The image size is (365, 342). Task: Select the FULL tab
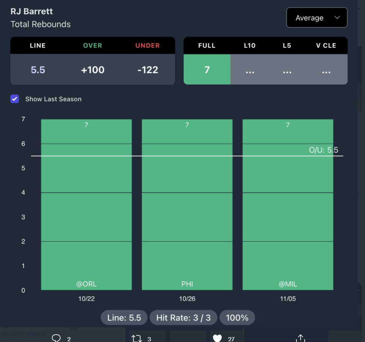click(x=207, y=45)
